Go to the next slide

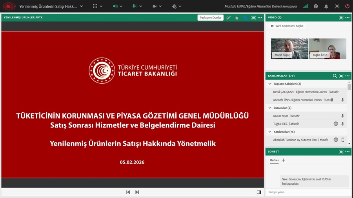coord(137,192)
